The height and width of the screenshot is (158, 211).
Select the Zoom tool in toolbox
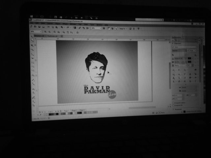point(32,50)
